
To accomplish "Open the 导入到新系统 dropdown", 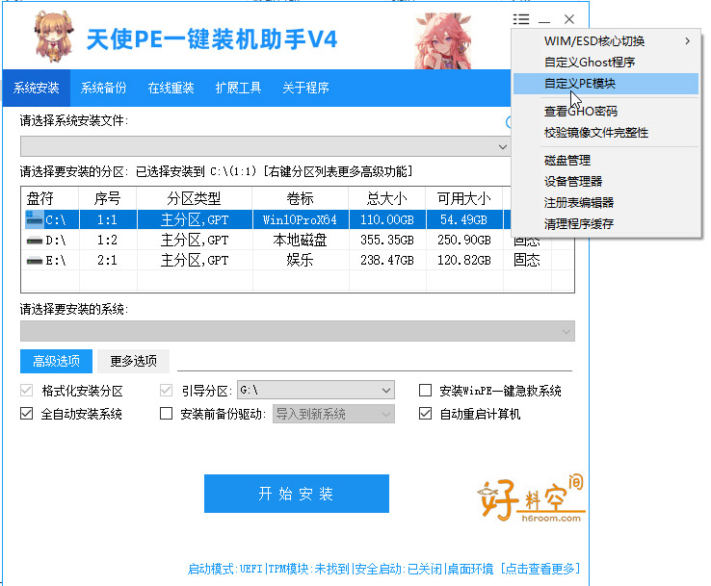I will (x=333, y=414).
